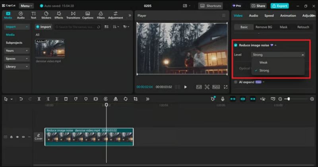Toggle the second teal auto snapping button
This screenshot has width=318, height=167.
point(243,99)
